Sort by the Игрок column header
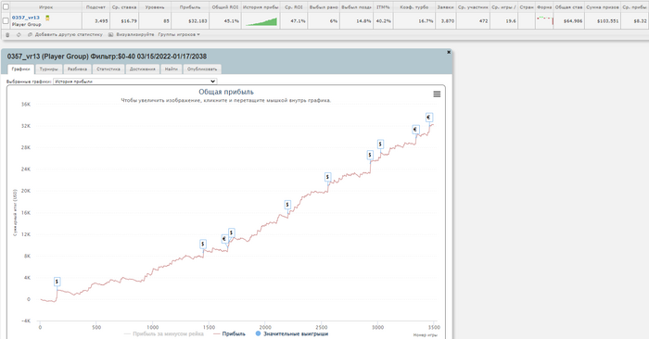Viewport: 649px width, 339px height. click(x=46, y=7)
